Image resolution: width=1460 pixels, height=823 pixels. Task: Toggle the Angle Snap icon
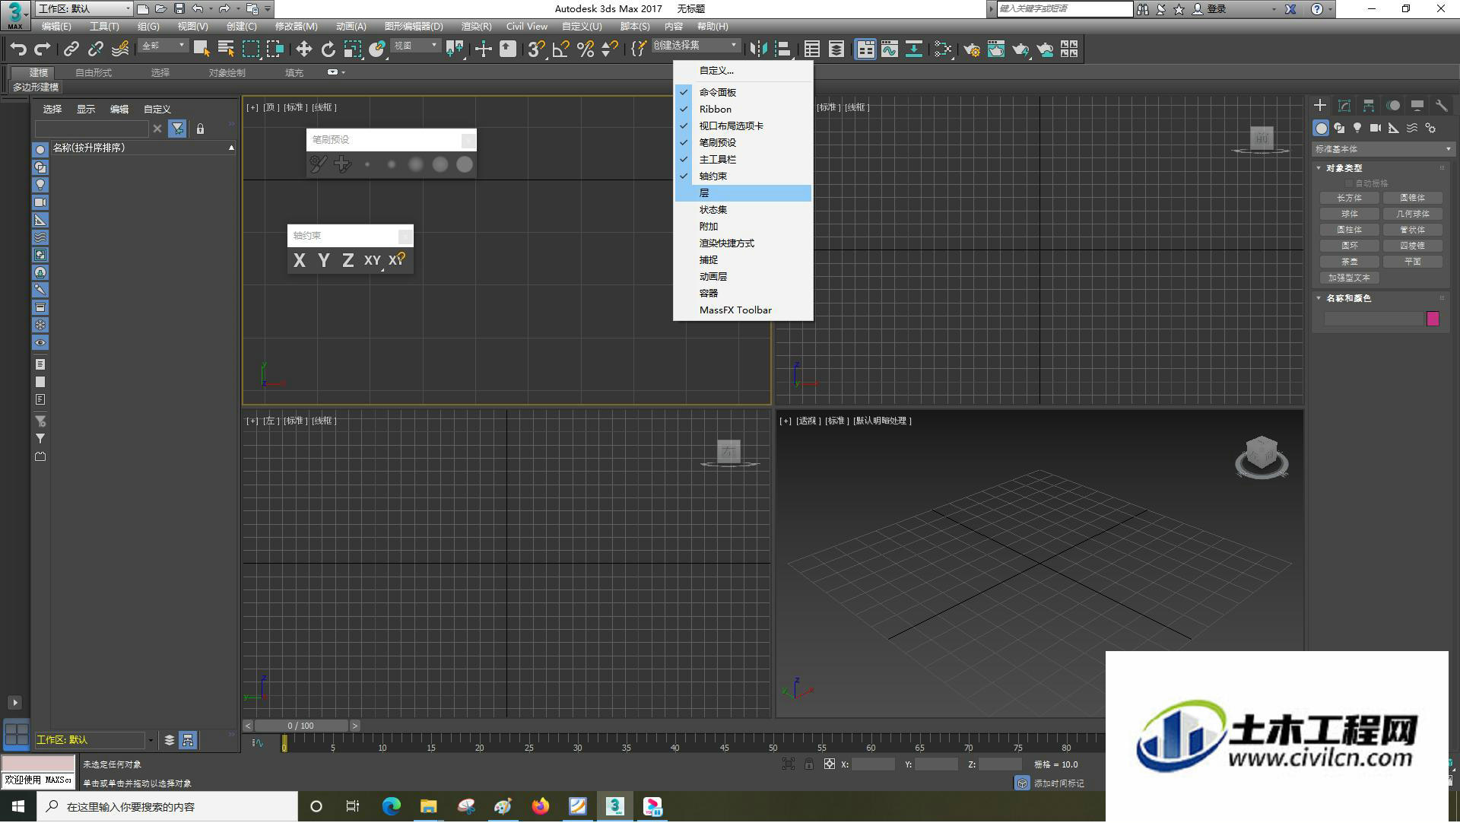click(560, 49)
